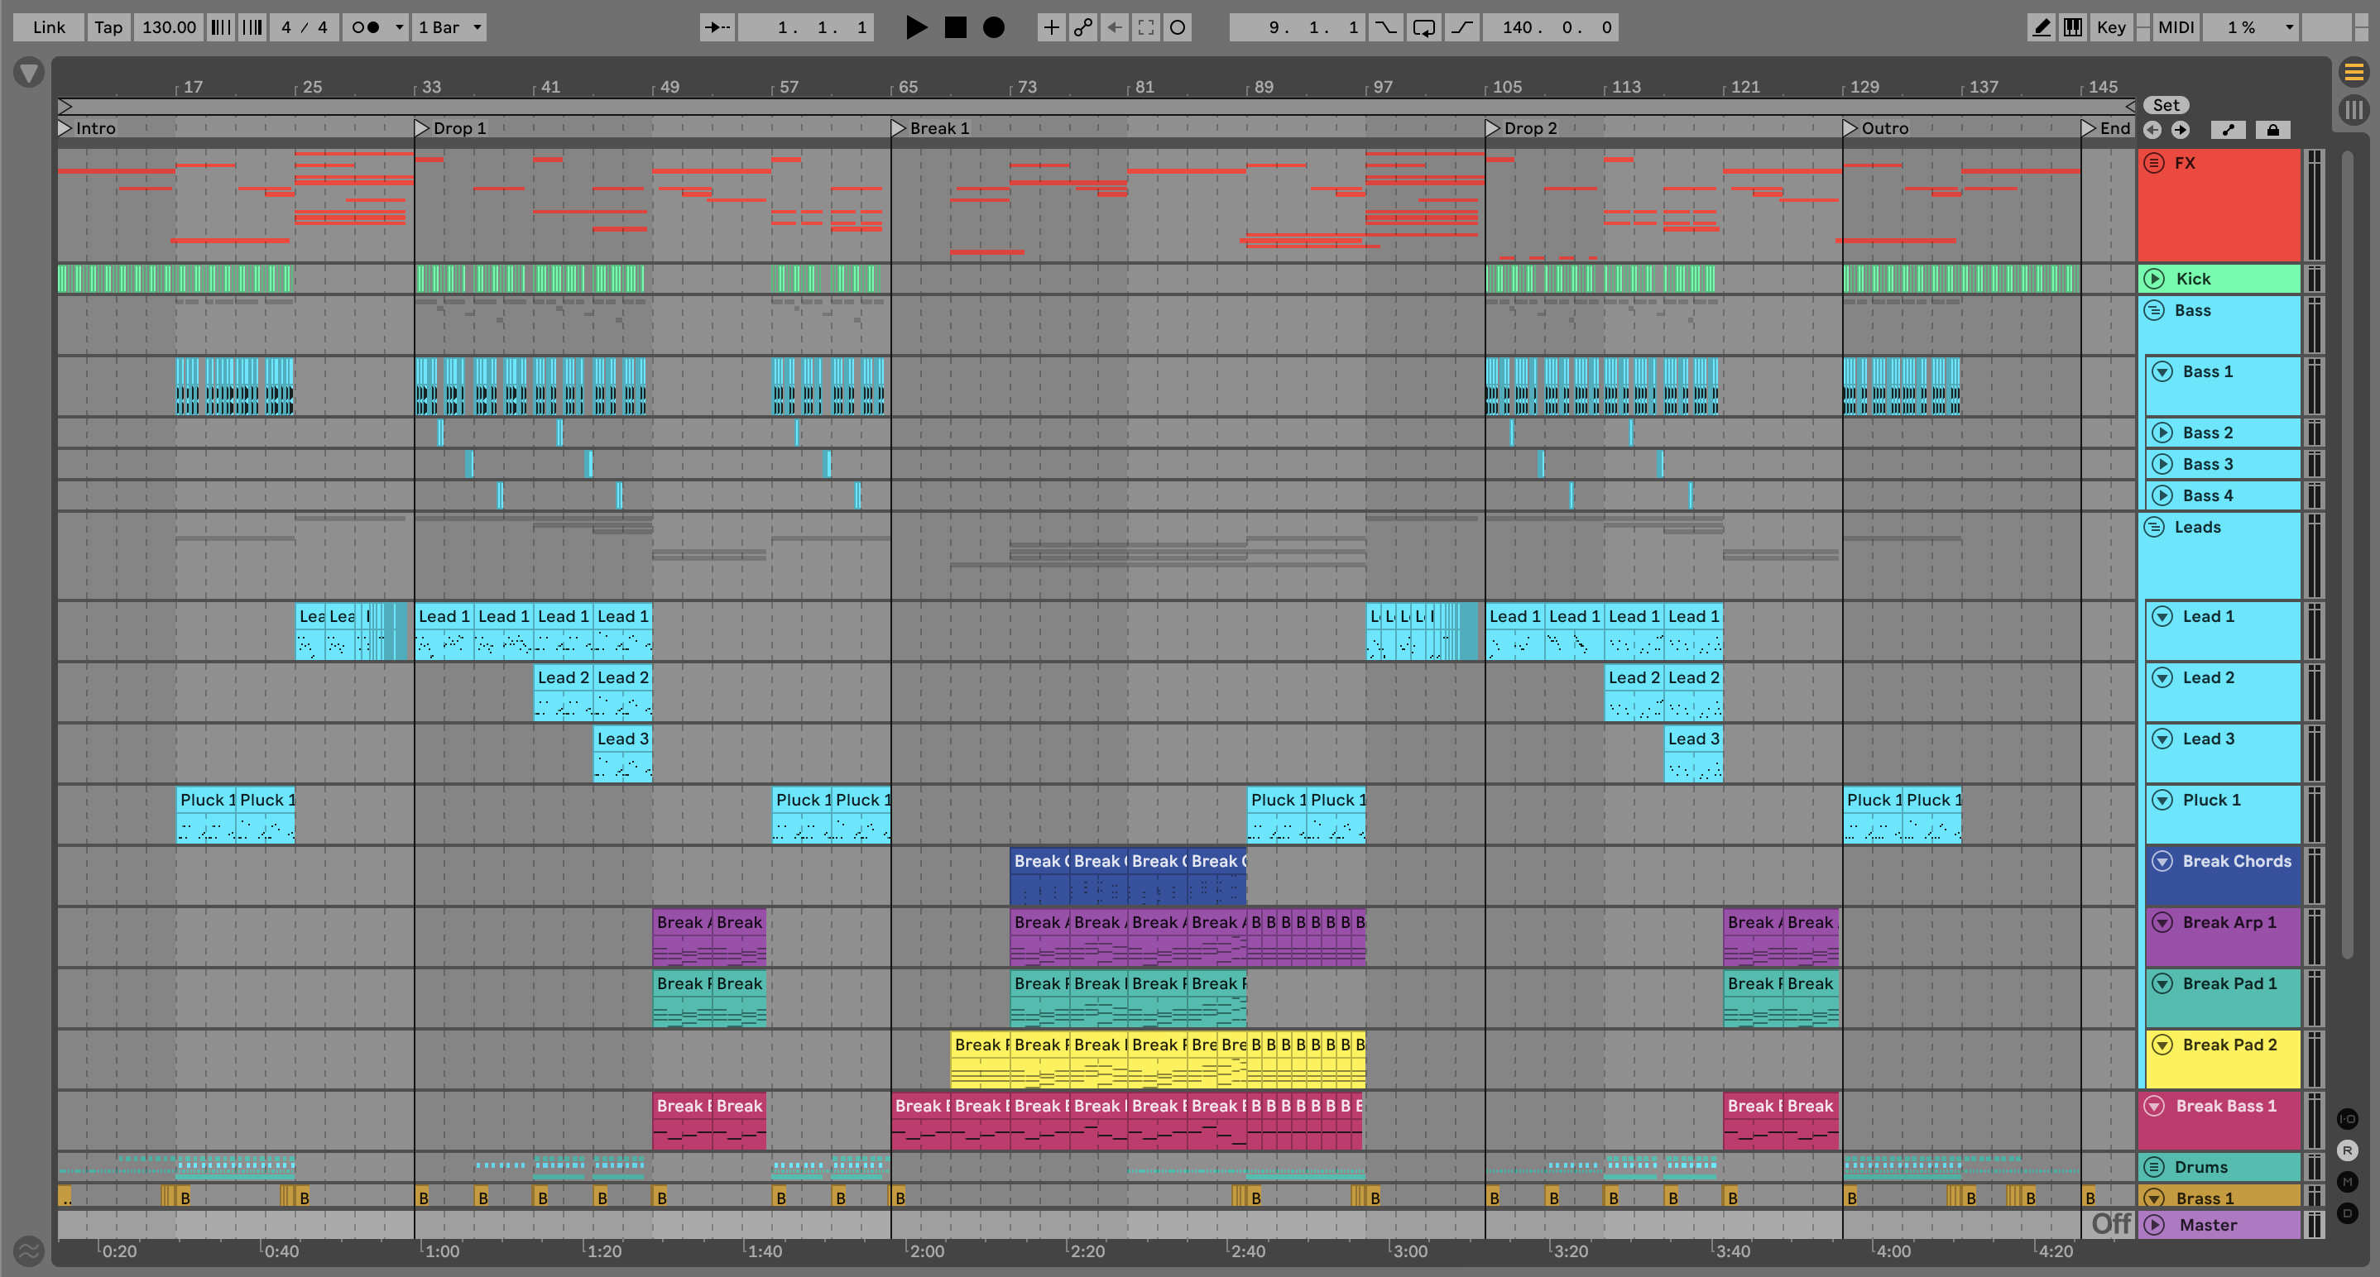Unfold the Kick track

pos(2153,279)
